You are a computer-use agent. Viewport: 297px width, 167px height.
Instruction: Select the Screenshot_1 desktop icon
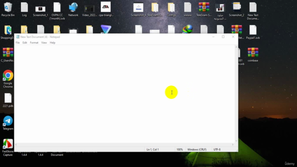[40, 11]
